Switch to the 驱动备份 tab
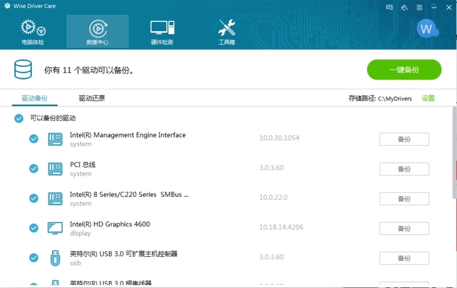This screenshot has width=457, height=288. click(x=35, y=98)
